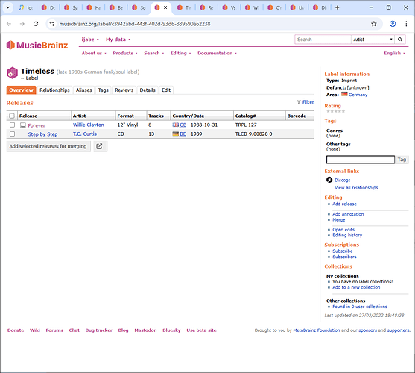Click Add selected releases for merging
Screen dimensions: 415x373
48,146
